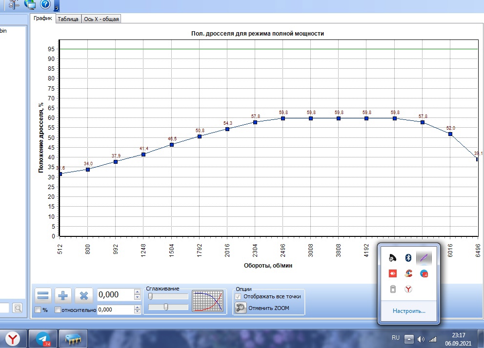Click the Bluetooth icon in tray popup
The image size is (484, 348).
tap(409, 258)
